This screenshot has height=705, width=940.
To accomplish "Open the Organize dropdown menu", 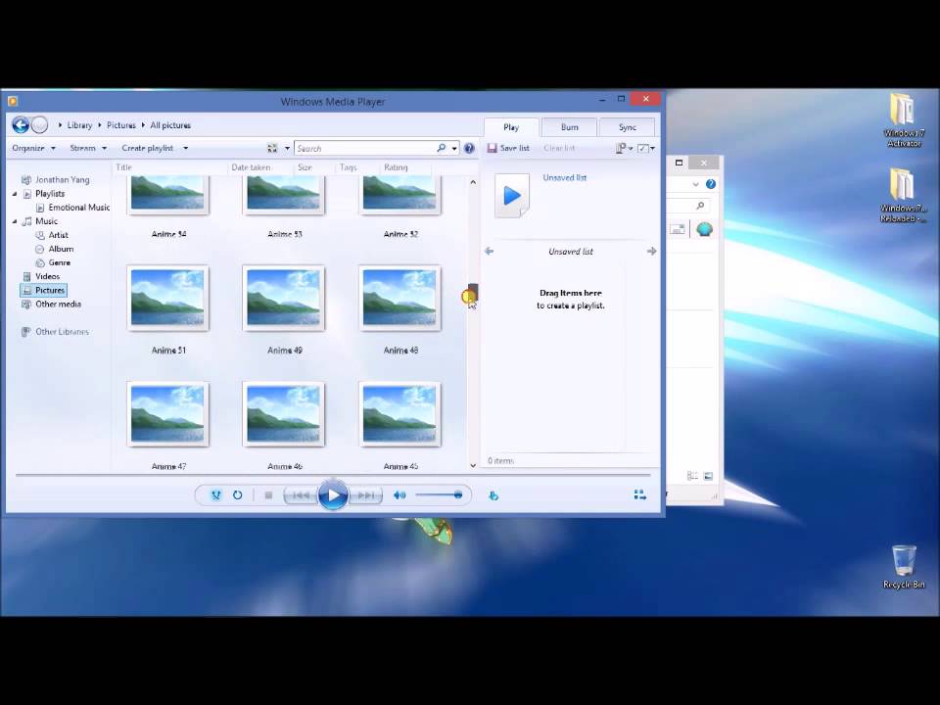I will [33, 148].
